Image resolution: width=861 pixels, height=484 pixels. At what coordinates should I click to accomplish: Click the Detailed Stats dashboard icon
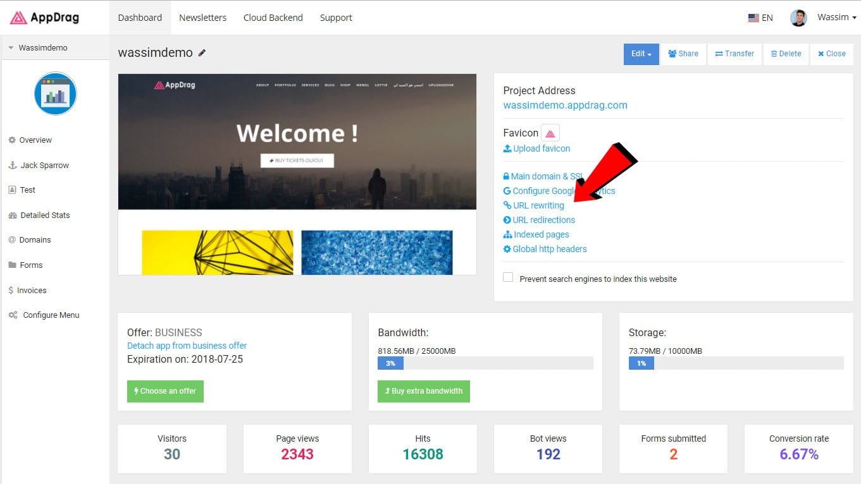coord(13,215)
